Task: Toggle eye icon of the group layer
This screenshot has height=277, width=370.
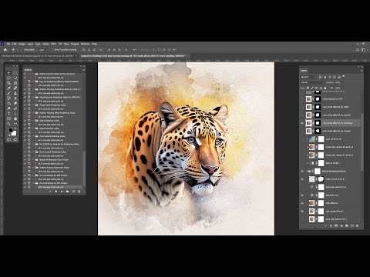Action: click(x=302, y=172)
